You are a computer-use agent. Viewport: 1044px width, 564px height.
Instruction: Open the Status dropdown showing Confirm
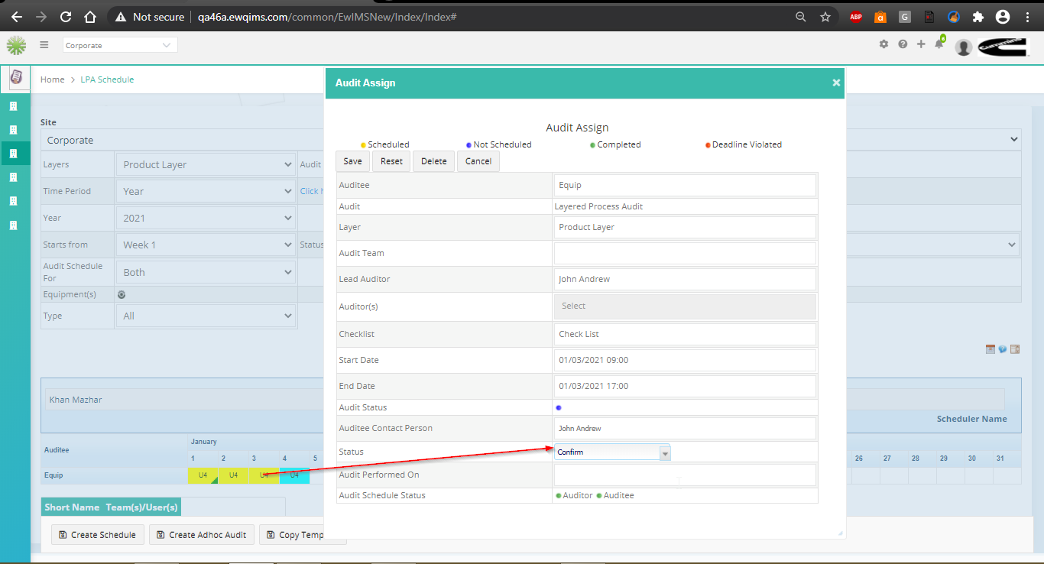tap(612, 452)
